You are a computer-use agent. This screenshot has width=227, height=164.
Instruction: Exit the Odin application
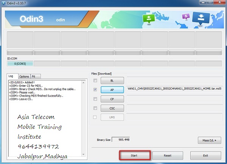205,156
